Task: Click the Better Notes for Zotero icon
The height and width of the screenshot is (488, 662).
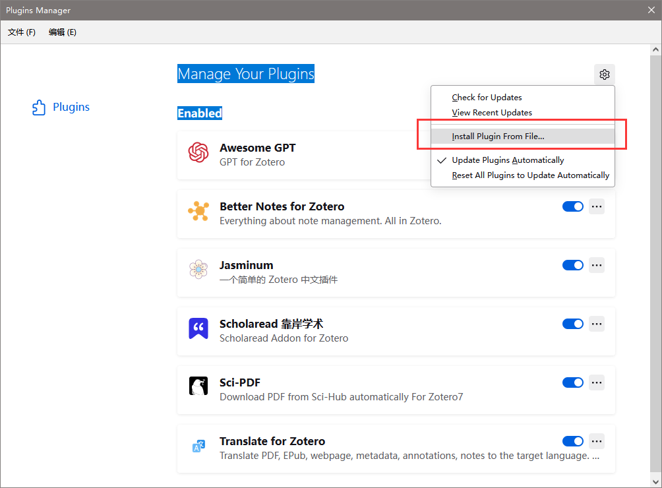Action: pyautogui.click(x=198, y=211)
